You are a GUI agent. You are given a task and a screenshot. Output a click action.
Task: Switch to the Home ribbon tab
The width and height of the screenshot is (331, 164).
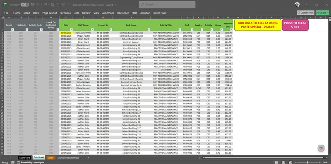pos(17,13)
